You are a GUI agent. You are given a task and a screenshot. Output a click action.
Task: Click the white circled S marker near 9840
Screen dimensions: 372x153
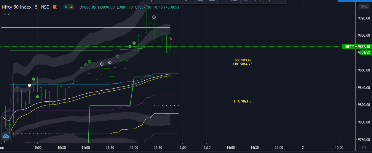tap(29, 85)
